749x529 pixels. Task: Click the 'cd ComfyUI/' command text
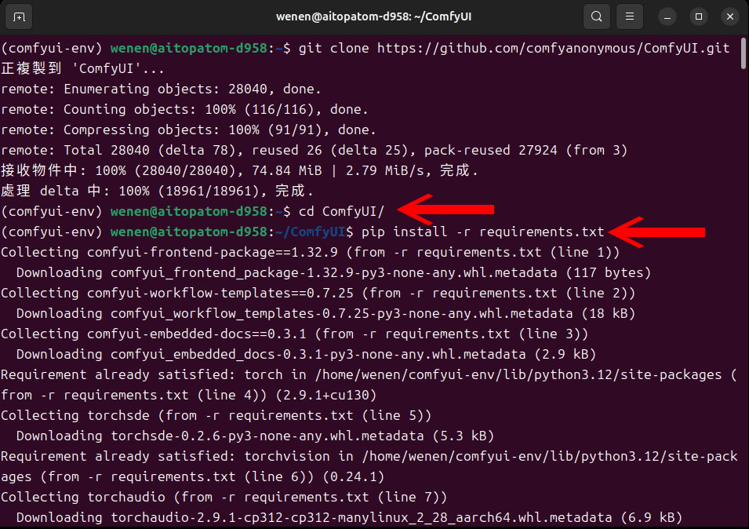click(341, 211)
